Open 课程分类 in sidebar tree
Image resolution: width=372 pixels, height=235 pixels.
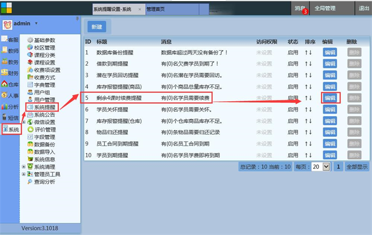[x=41, y=55]
